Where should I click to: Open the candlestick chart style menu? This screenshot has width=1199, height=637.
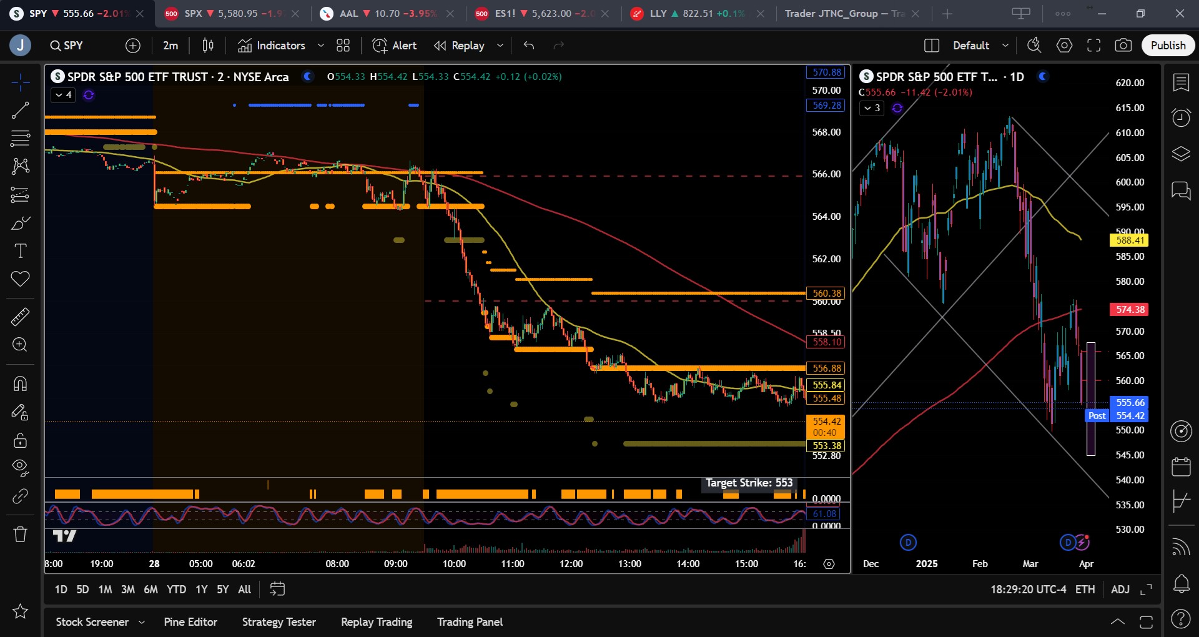point(208,46)
